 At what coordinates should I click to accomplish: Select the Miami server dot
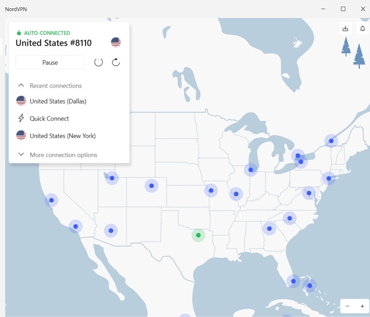[x=293, y=281]
